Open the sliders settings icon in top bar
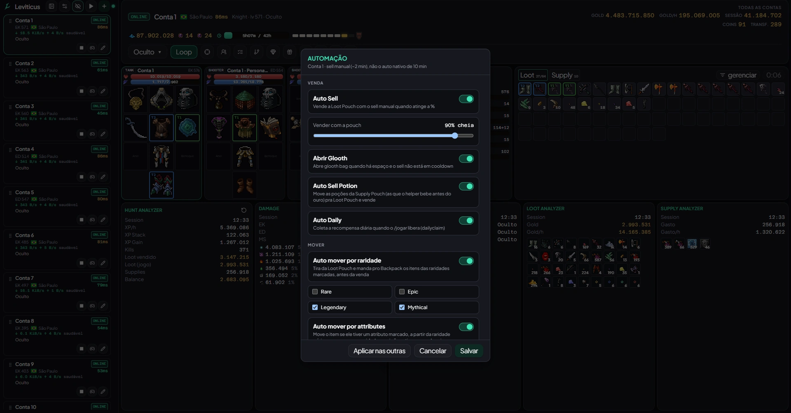791x413 pixels. tap(65, 6)
